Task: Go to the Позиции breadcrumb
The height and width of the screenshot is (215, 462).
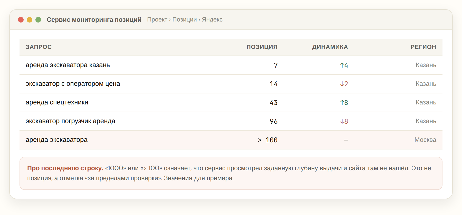Action: point(185,20)
